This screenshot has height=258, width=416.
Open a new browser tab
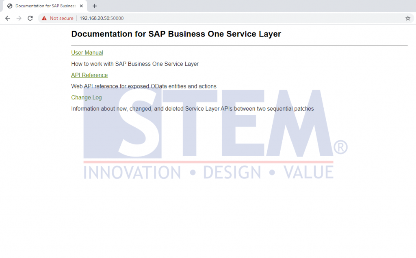coord(95,6)
